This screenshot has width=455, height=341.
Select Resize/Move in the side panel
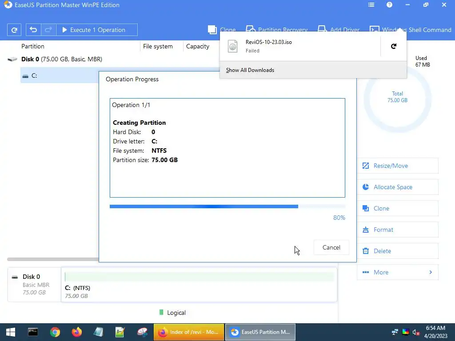point(398,166)
